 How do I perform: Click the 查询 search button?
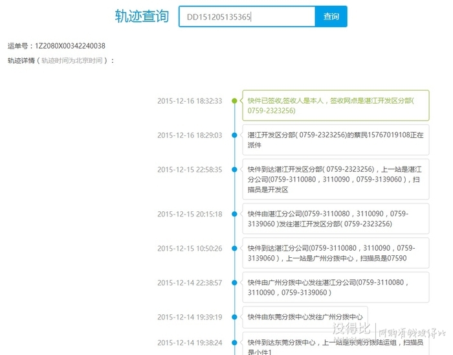[x=331, y=16]
